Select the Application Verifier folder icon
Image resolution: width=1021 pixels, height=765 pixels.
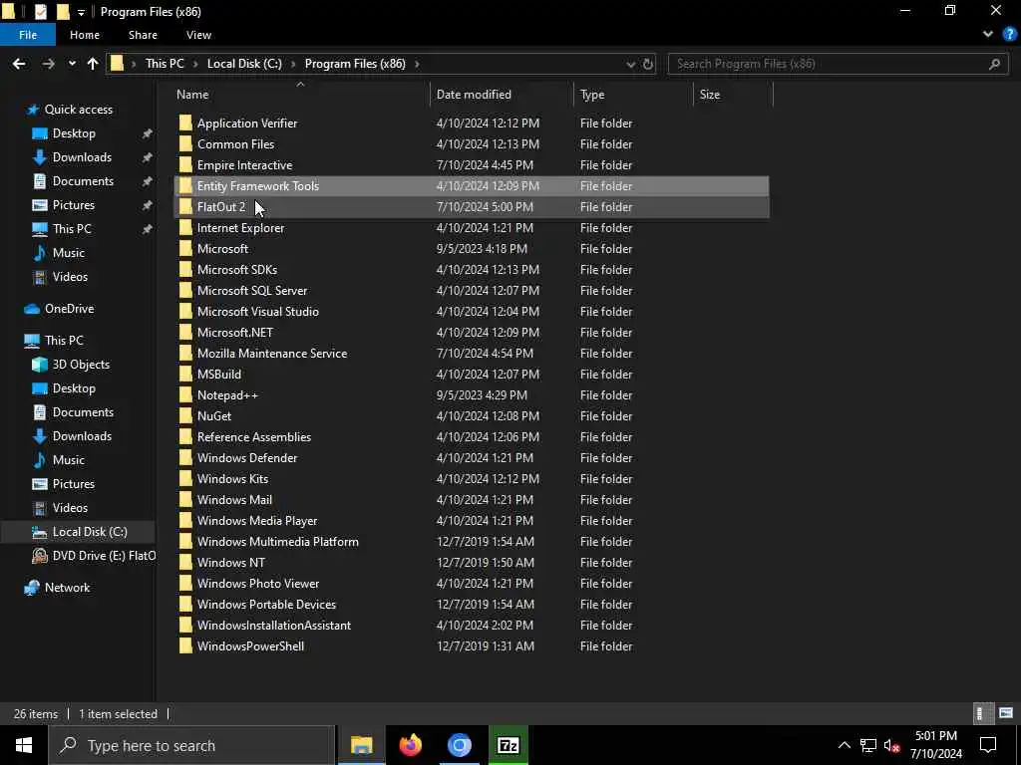pyautogui.click(x=185, y=123)
